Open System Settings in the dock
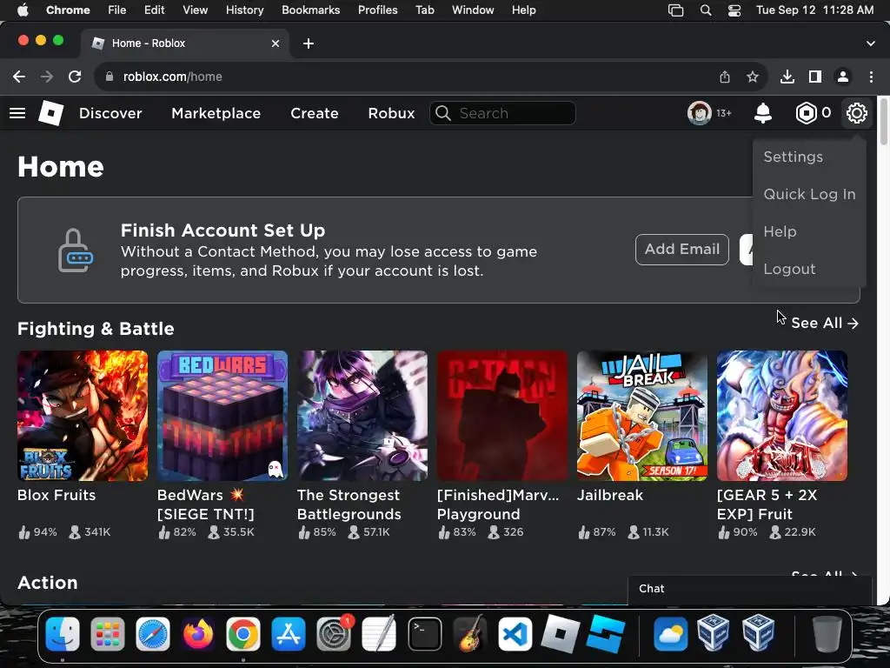The width and height of the screenshot is (890, 668). click(x=334, y=634)
